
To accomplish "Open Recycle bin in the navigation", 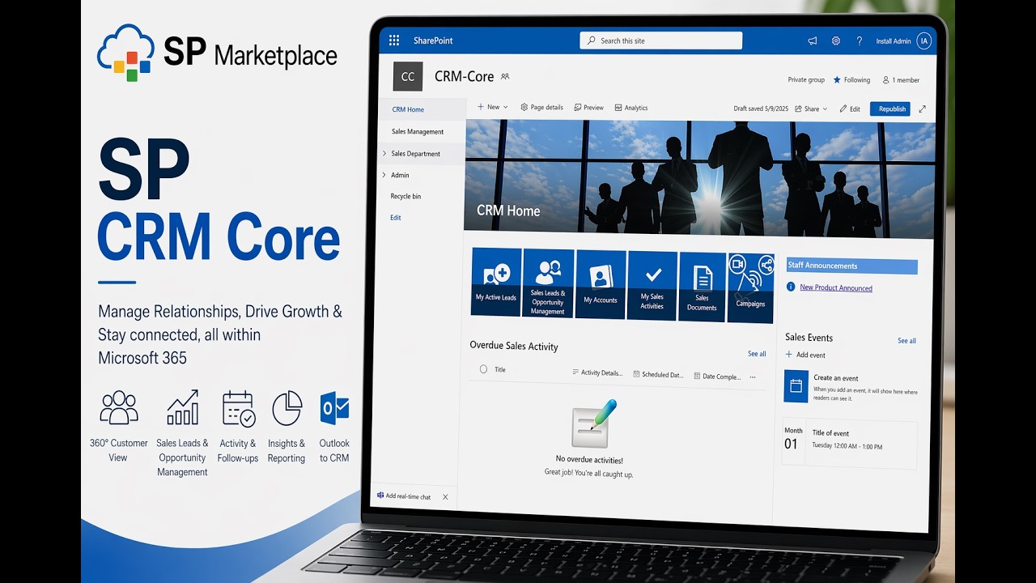I will pyautogui.click(x=405, y=196).
